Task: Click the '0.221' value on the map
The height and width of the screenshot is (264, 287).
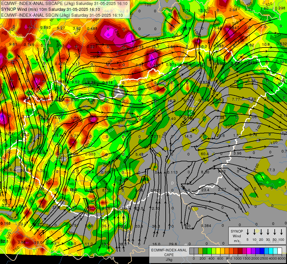Action: coord(92,47)
